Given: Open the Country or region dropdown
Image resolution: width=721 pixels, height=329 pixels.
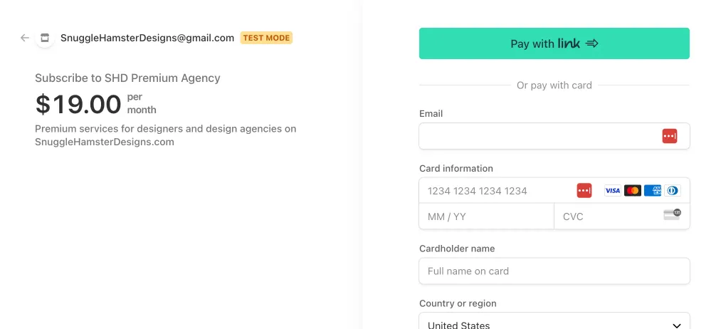Looking at the screenshot, I should 554,321.
